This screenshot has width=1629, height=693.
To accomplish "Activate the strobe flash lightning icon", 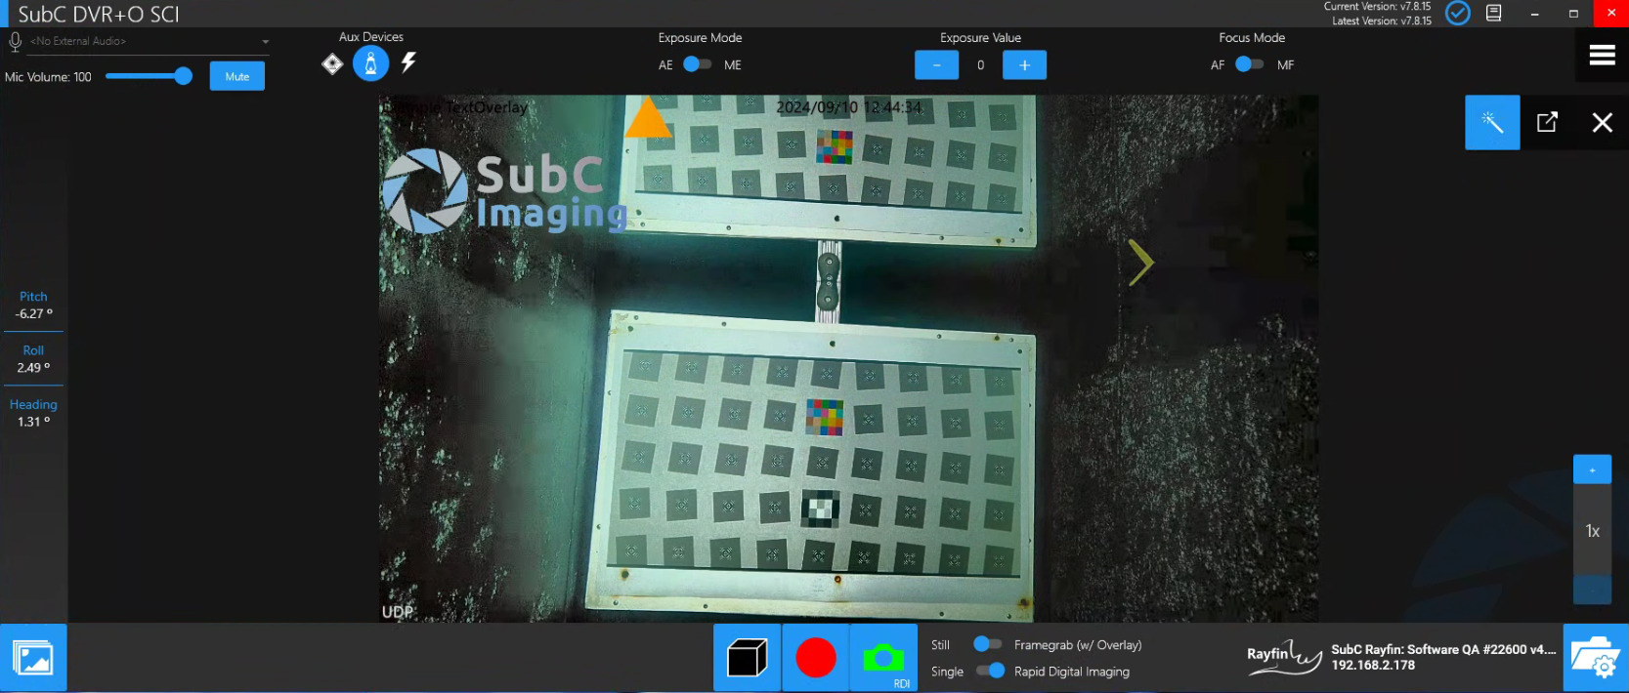I will pyautogui.click(x=408, y=62).
